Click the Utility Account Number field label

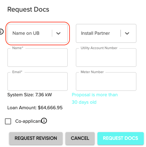tap(99, 48)
